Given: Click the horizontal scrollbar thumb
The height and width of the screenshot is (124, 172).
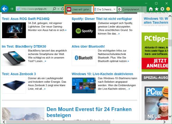Looking at the screenshot, I should 58,122.
